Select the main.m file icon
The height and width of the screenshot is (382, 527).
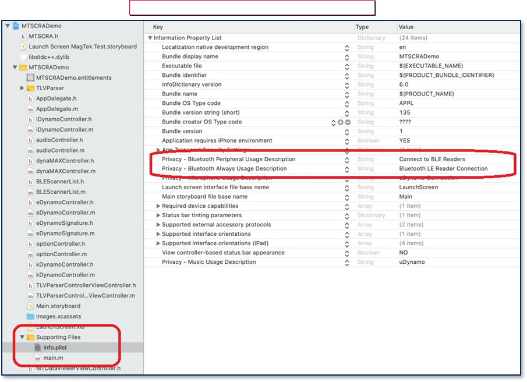tap(38, 358)
